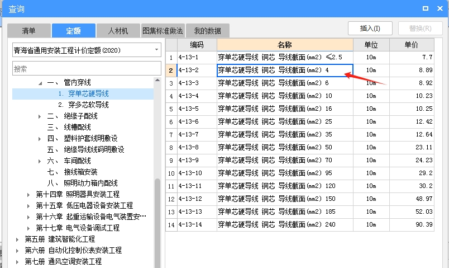Screen dimensions: 449x268
Task: Select the name cell of row 4-13-2
Action: pos(285,70)
